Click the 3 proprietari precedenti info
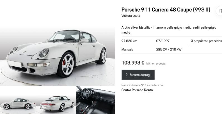Image resolution: width=222 pixels, height=114 pixels. click(206, 41)
